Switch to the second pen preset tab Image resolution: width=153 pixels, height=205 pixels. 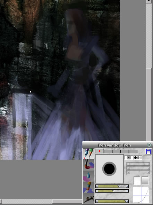[x=108, y=151]
